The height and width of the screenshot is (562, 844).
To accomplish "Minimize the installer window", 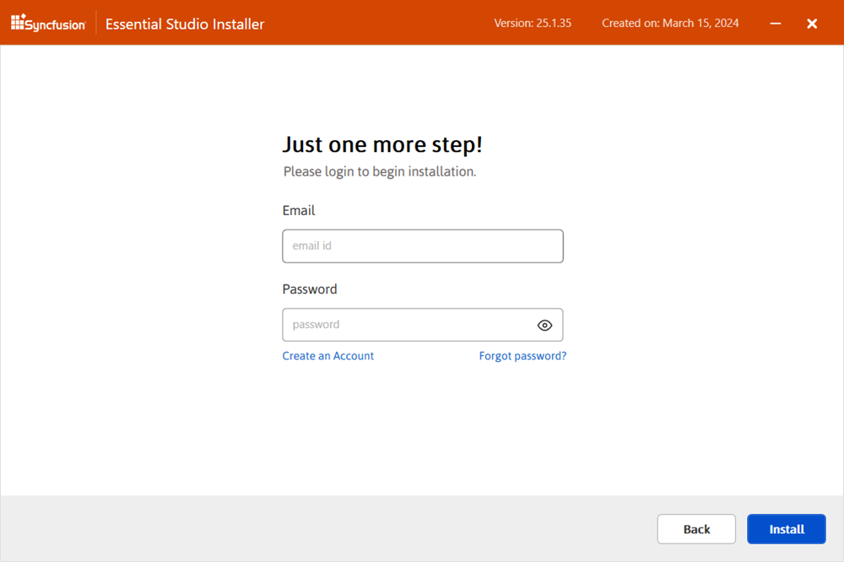I will coord(775,24).
